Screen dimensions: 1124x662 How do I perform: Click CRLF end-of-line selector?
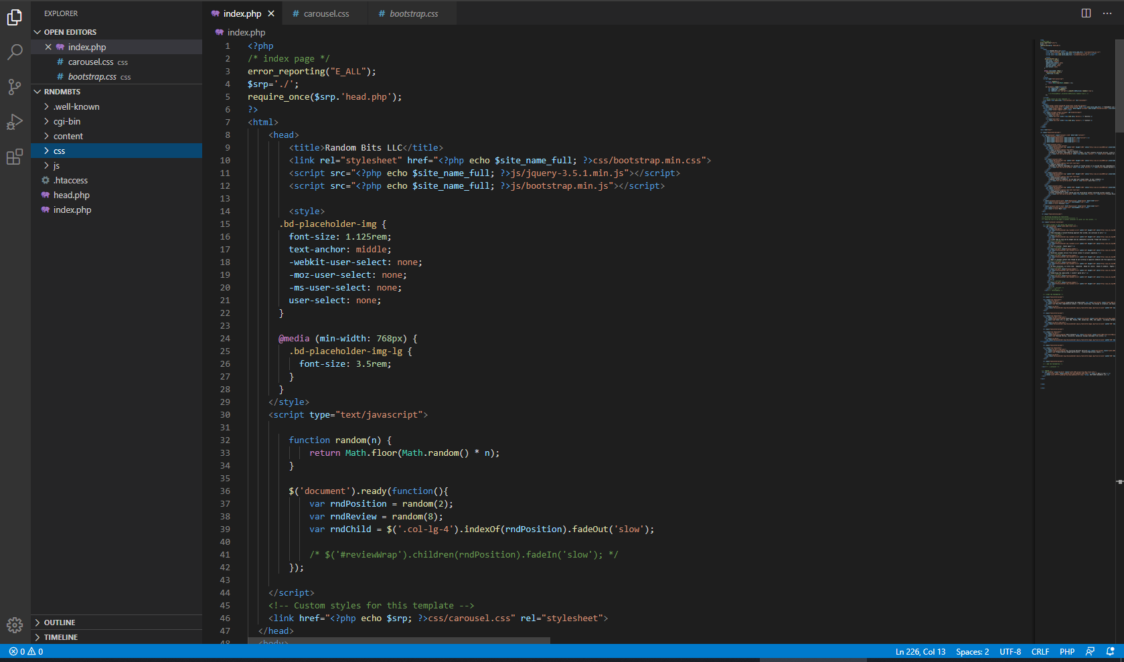click(x=1040, y=651)
